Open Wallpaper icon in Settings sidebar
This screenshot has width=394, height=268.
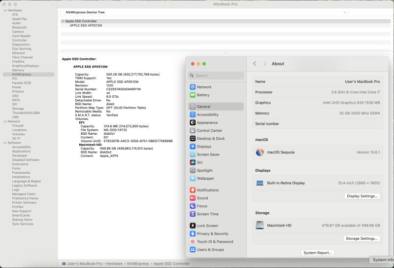coord(193,178)
